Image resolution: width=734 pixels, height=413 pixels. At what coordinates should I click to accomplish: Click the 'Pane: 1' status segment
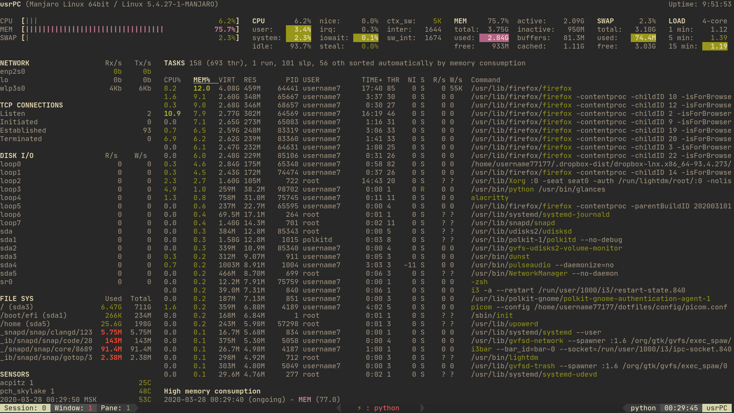coord(115,408)
